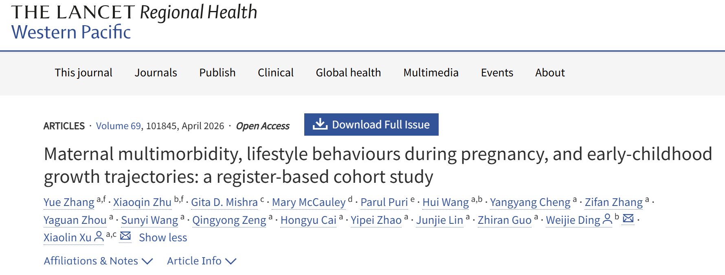The height and width of the screenshot is (275, 725).
Task: Open Gita D. Mishra author link
Action: coord(224,202)
